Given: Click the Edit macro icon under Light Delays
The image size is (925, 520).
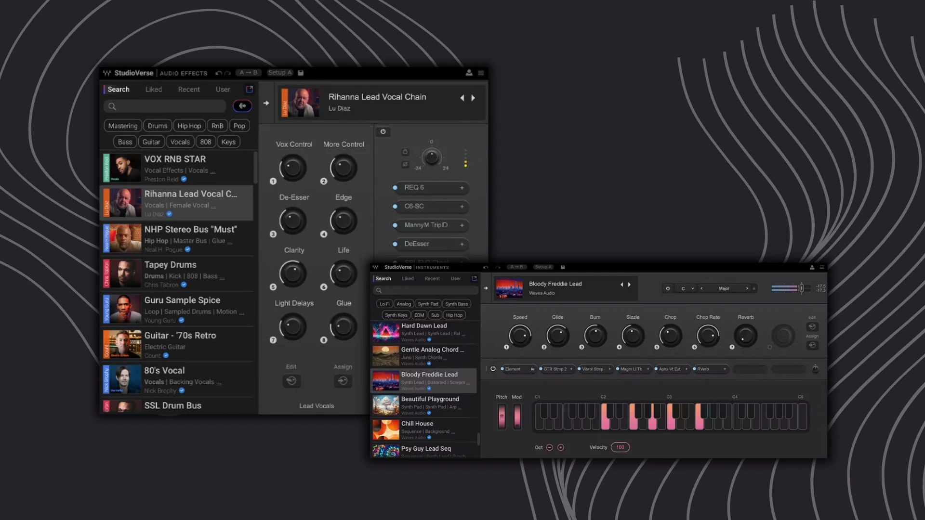Looking at the screenshot, I should tap(291, 381).
